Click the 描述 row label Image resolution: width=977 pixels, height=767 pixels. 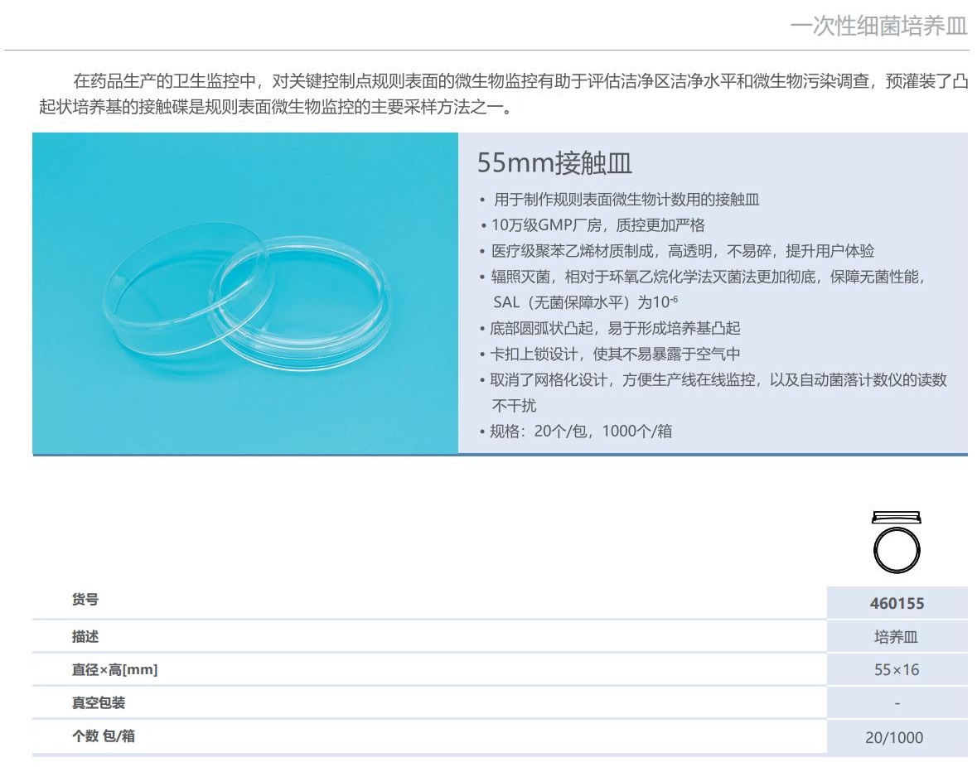click(x=85, y=636)
